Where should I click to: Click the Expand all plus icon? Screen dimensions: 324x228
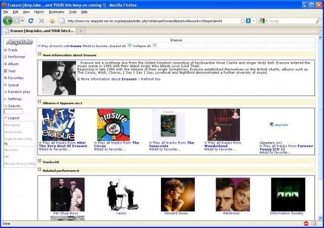[x=130, y=45]
